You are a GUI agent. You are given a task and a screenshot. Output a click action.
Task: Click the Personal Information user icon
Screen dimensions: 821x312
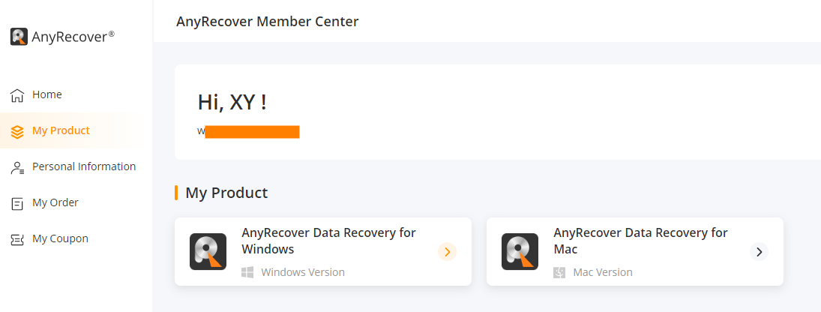coord(17,167)
